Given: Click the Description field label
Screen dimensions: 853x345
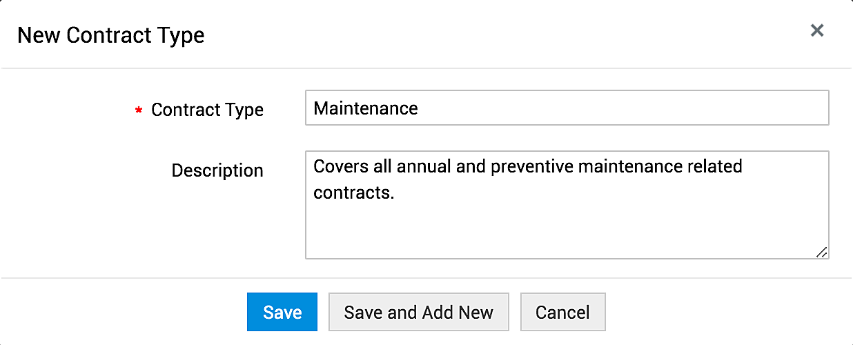Looking at the screenshot, I should 217,170.
